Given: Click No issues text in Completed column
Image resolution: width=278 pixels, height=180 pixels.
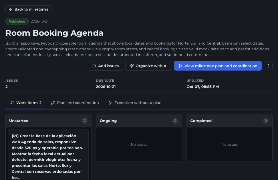Looking at the screenshot, I should [229, 144].
